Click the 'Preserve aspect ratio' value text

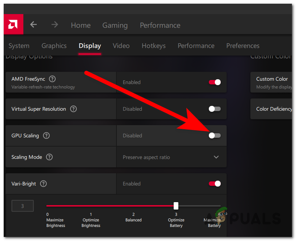click(146, 157)
